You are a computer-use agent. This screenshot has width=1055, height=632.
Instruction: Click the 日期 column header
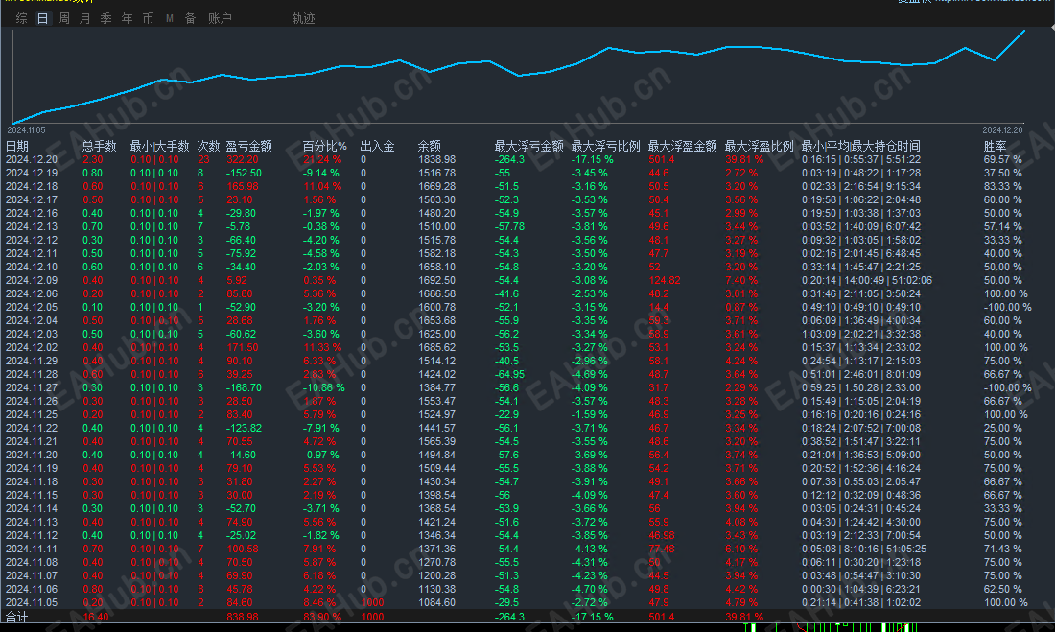click(x=17, y=146)
